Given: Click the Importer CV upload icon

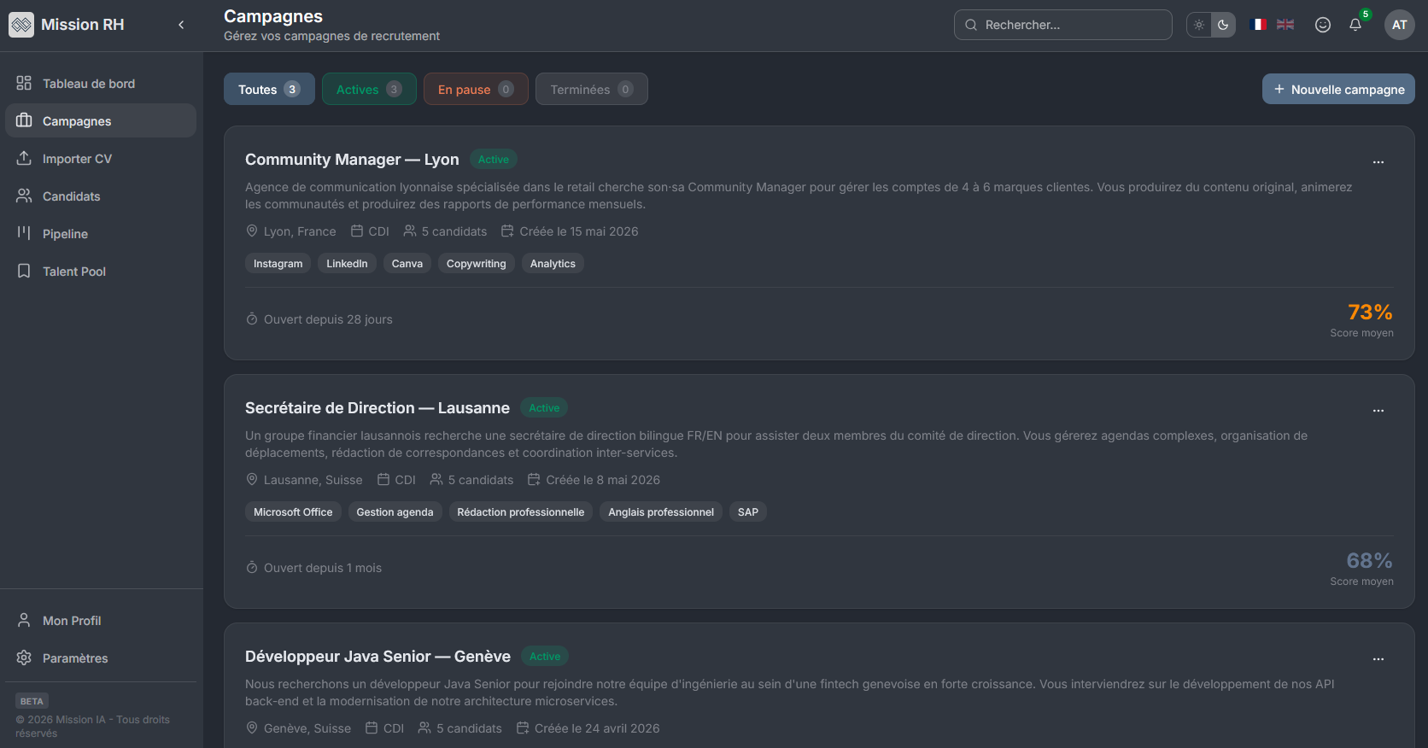Looking at the screenshot, I should 24,158.
